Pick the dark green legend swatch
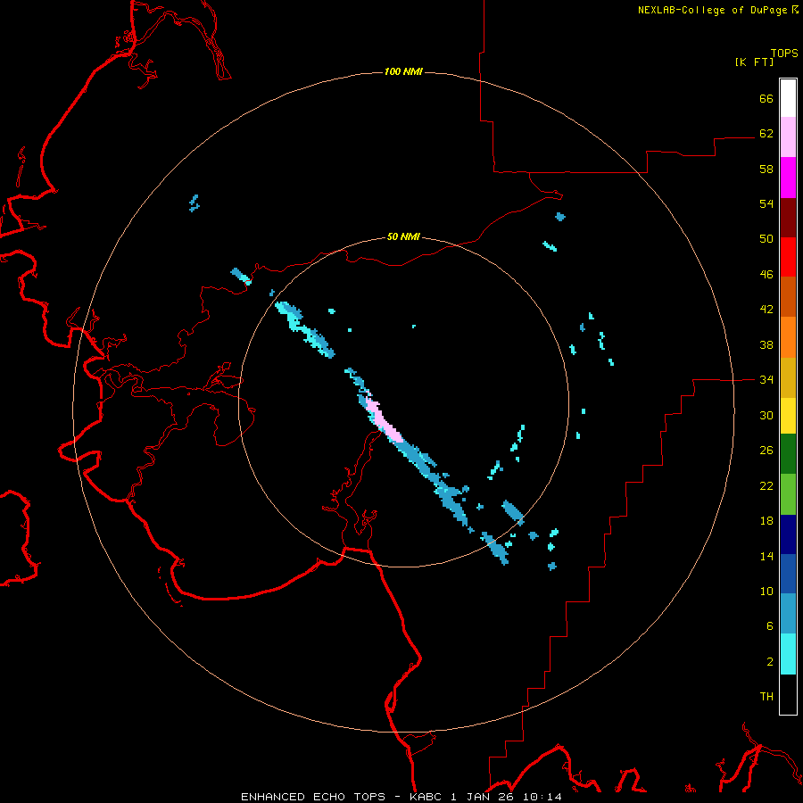Viewport: 803px width, 803px height. (788, 454)
